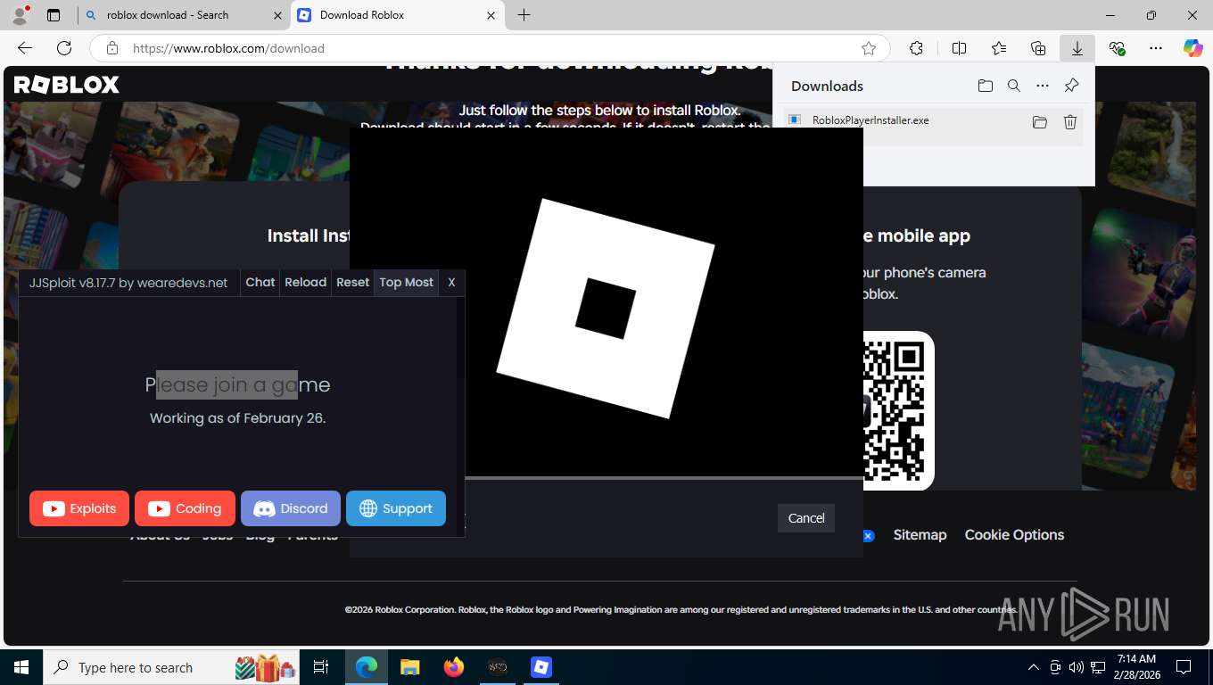
Task: Open the notification center icon
Action: 1184,667
